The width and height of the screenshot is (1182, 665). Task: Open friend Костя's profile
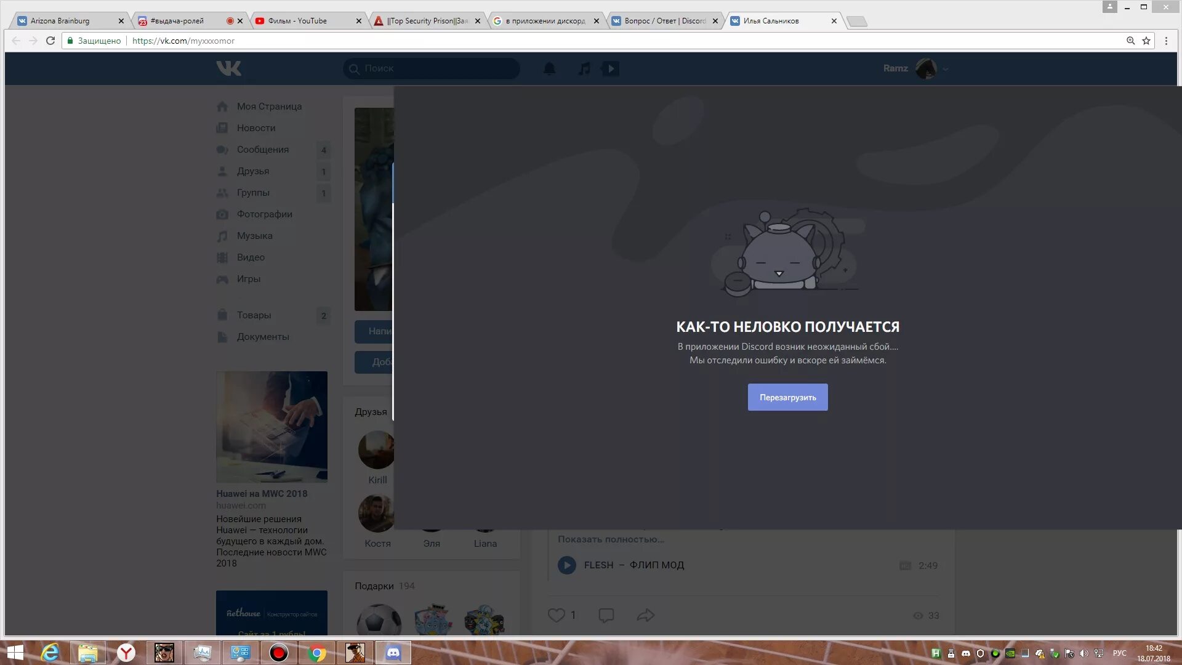pyautogui.click(x=377, y=543)
